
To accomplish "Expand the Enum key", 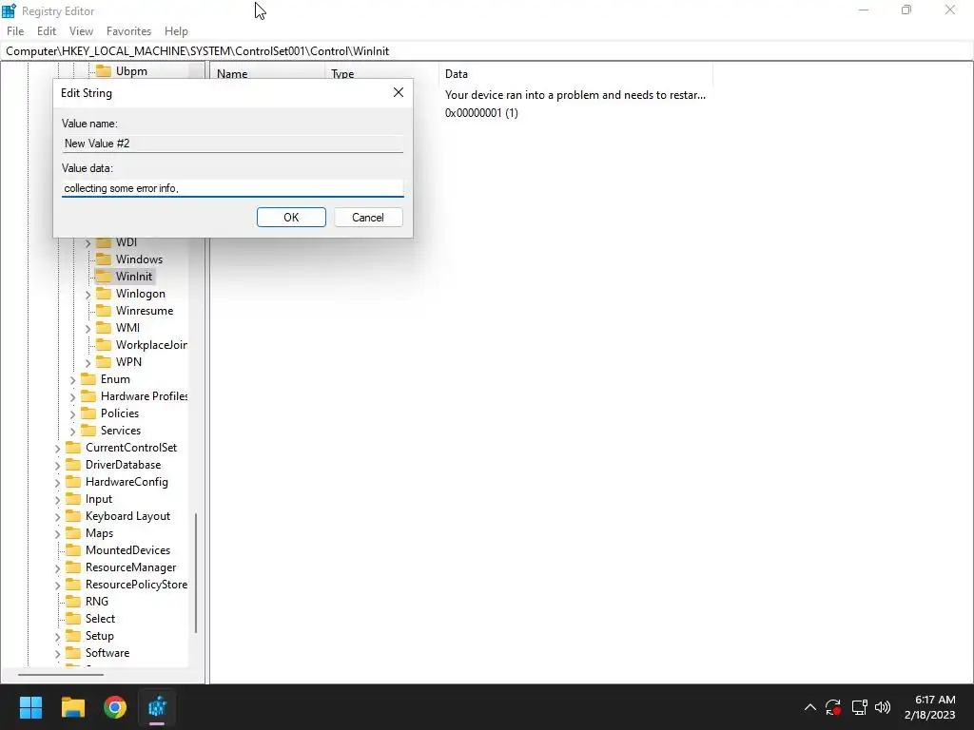I will pyautogui.click(x=72, y=380).
